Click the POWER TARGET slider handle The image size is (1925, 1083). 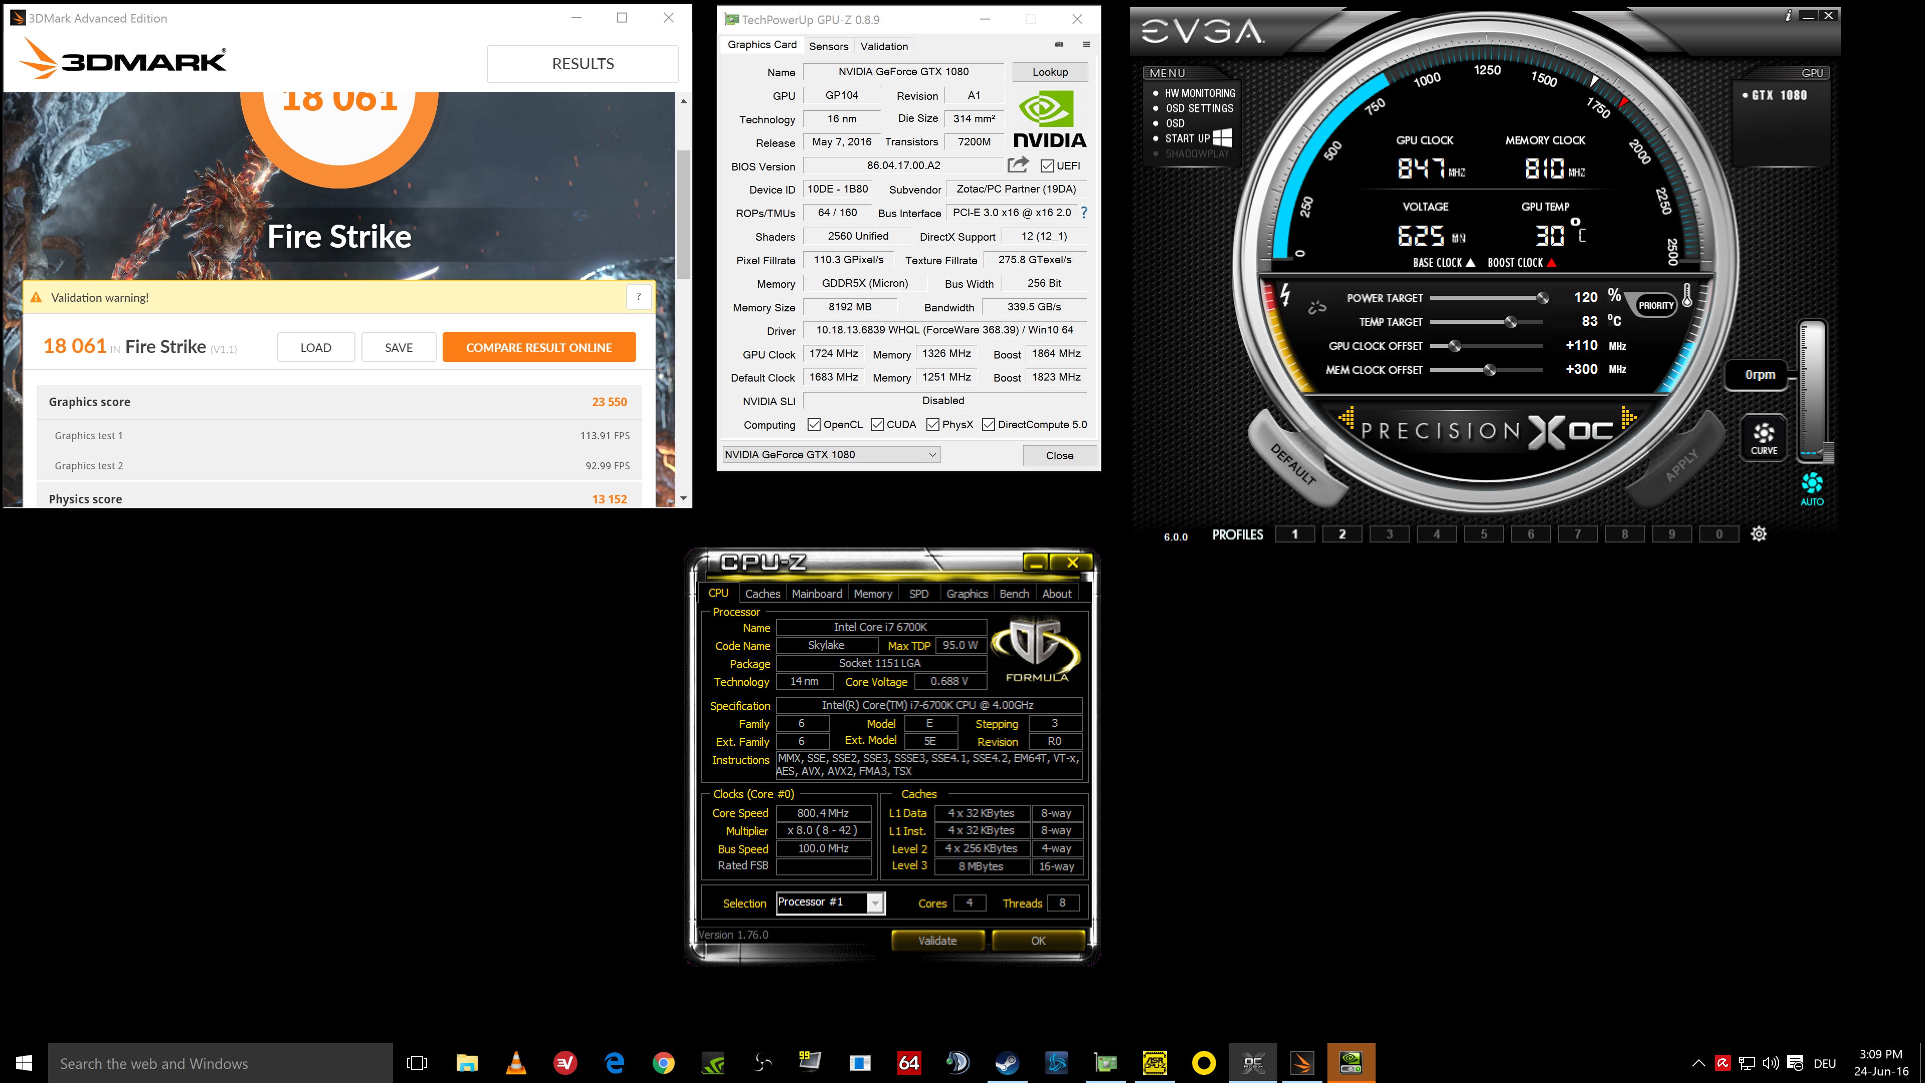(x=1542, y=297)
